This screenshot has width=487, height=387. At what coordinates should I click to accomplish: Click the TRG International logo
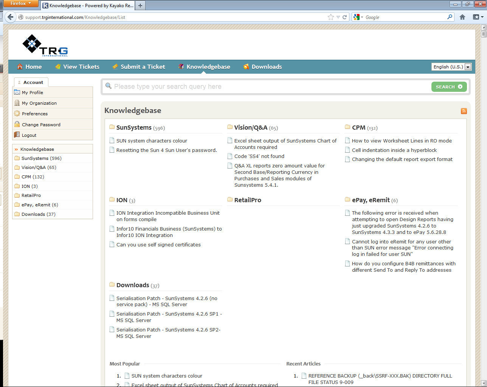click(45, 45)
